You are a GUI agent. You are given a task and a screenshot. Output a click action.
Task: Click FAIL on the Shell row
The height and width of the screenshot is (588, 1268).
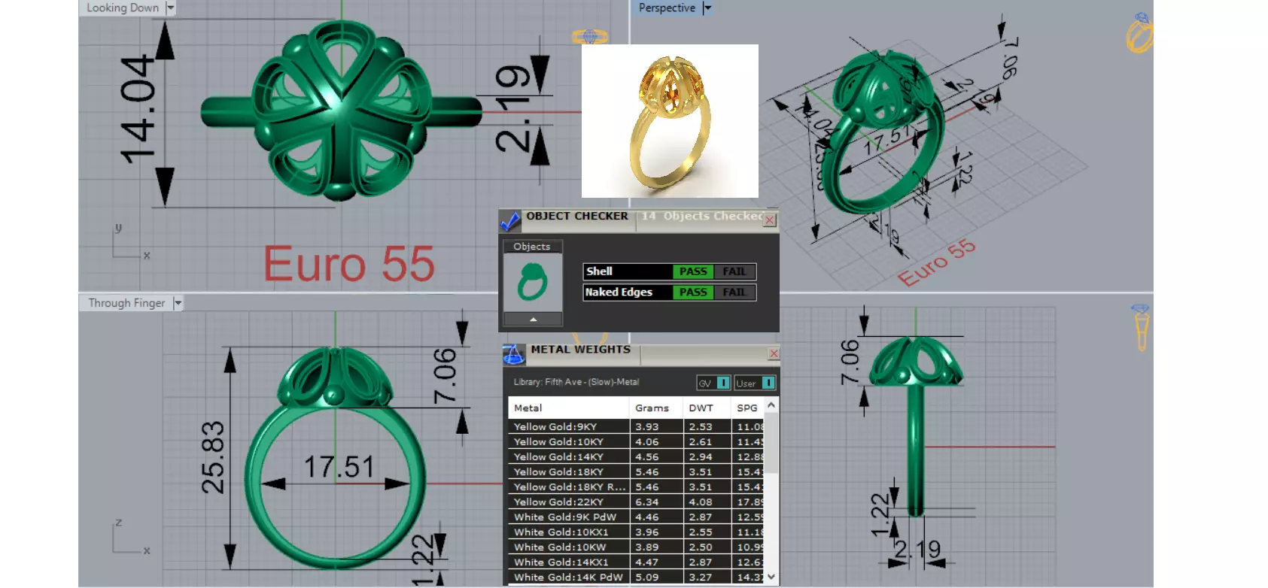734,271
